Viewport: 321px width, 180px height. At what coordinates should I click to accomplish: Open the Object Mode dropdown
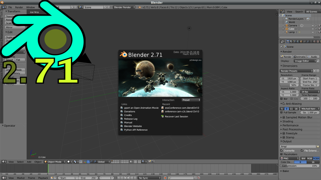pyautogui.click(x=55, y=162)
